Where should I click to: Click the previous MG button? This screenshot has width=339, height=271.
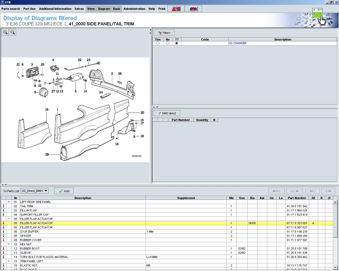[276, 191]
